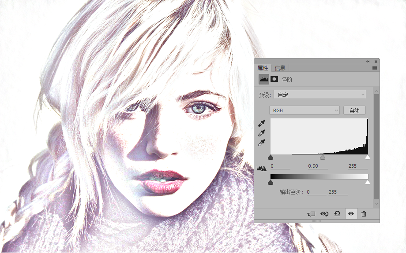Click the layer mask icon
This screenshot has width=406, height=253.
274,79
